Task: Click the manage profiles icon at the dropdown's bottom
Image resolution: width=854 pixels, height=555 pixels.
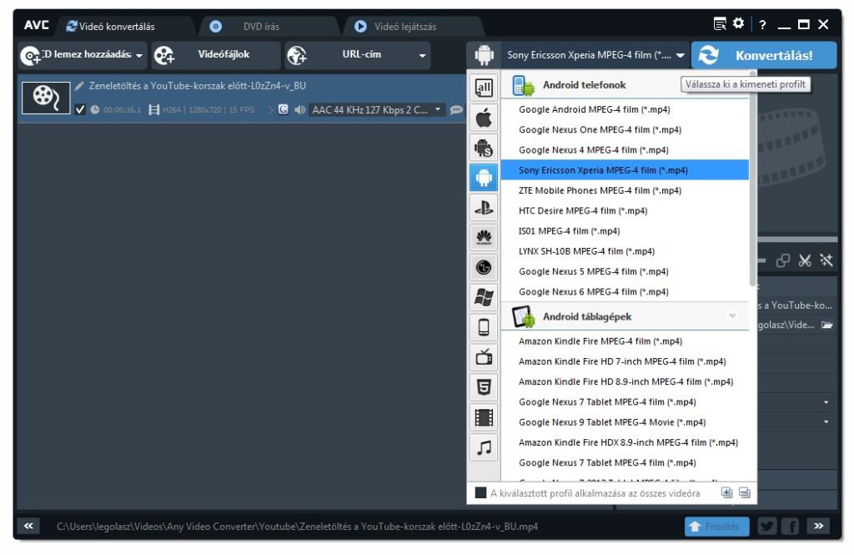Action: click(x=745, y=493)
